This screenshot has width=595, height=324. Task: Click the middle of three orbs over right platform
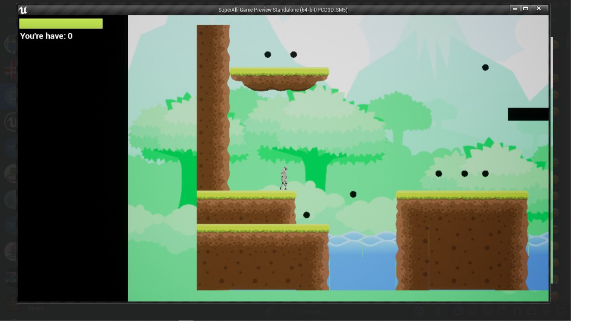point(464,173)
